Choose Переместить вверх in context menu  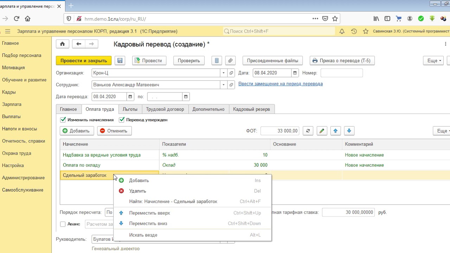tap(192, 213)
